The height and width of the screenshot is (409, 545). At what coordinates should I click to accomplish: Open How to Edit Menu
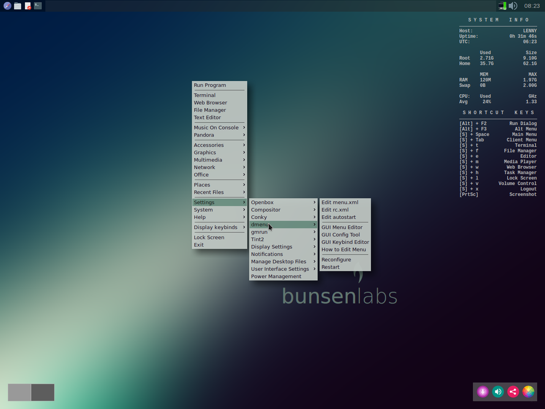tap(345, 249)
